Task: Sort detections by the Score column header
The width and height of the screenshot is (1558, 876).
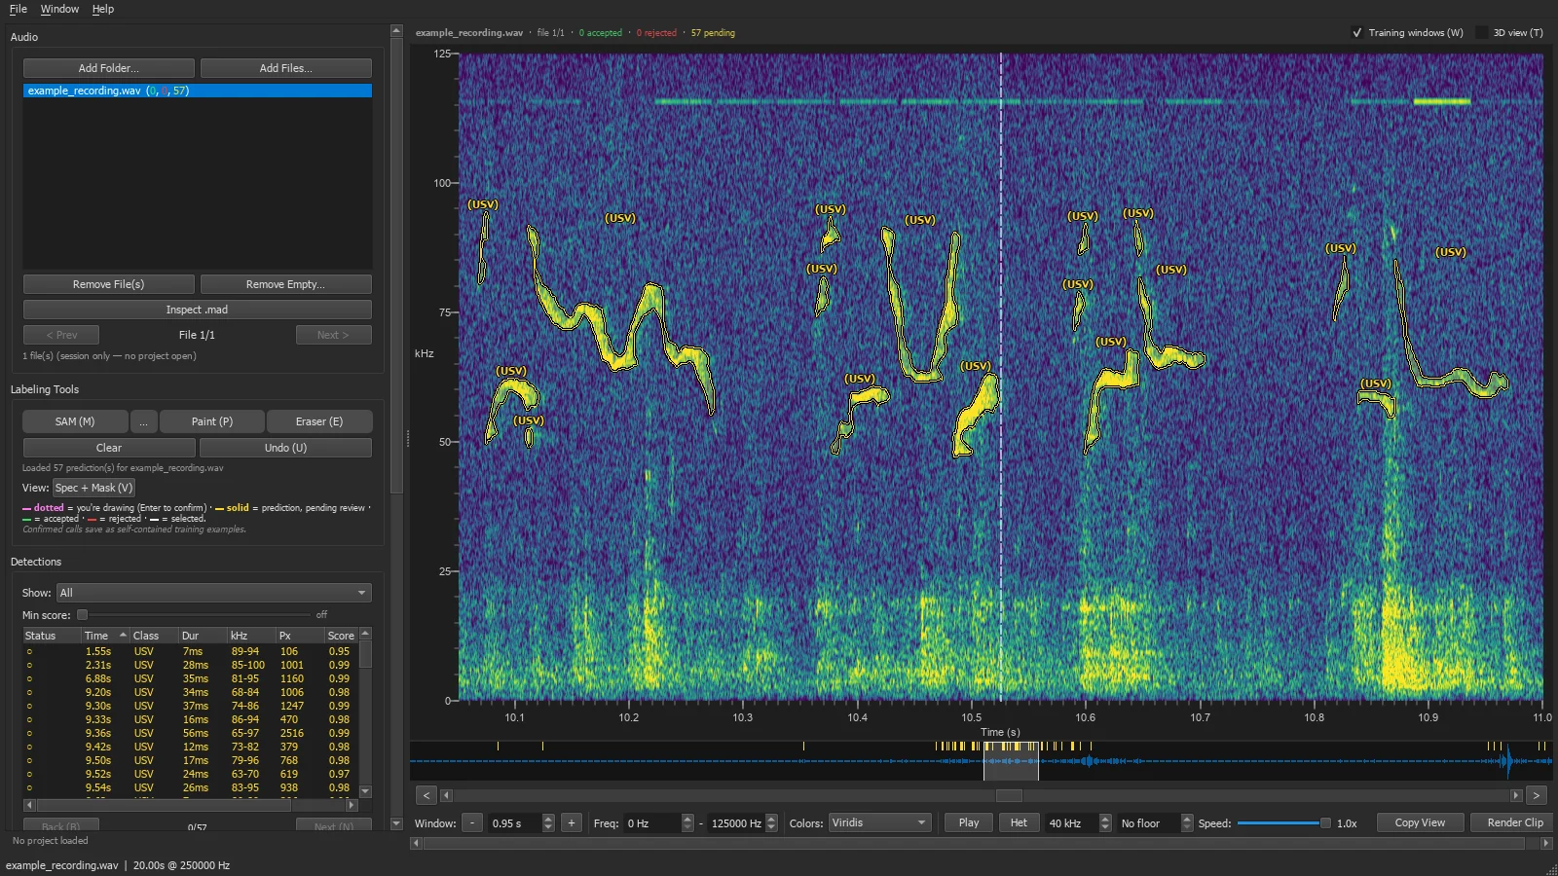Action: point(341,636)
